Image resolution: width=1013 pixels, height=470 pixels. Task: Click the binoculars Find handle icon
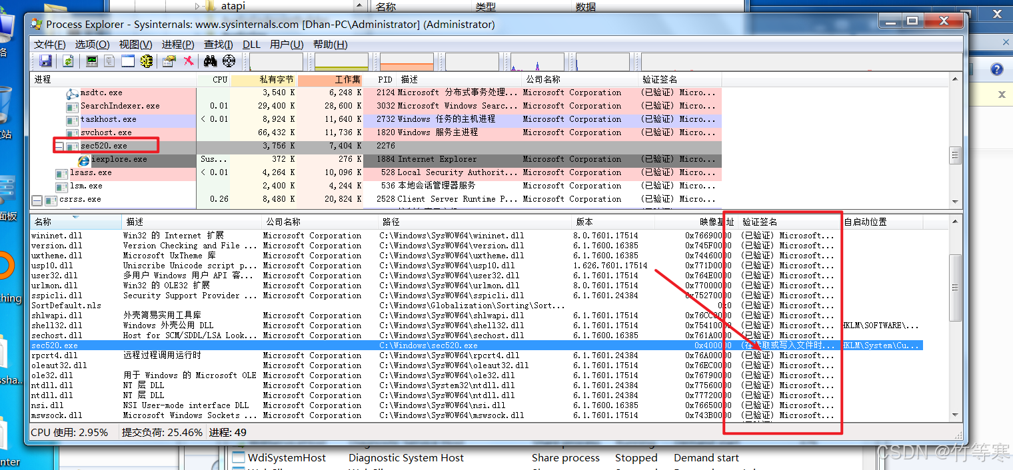tap(211, 61)
